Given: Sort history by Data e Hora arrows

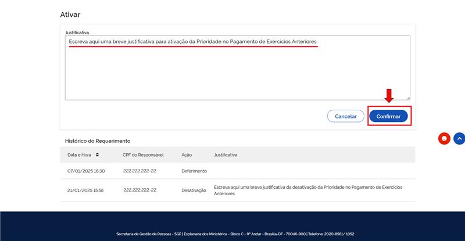Looking at the screenshot, I should coord(97,155).
